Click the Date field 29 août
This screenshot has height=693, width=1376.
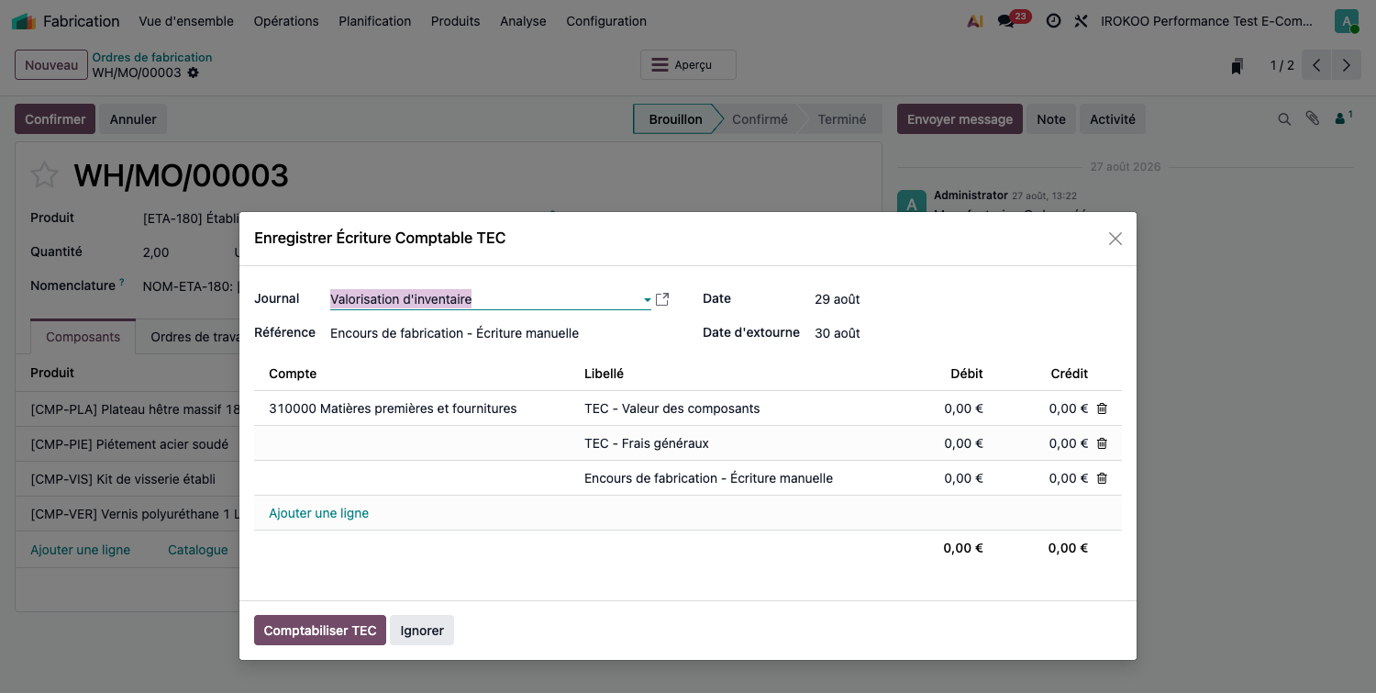[x=837, y=299]
